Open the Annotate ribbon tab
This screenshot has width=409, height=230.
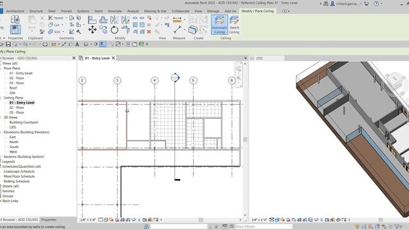tap(115, 11)
